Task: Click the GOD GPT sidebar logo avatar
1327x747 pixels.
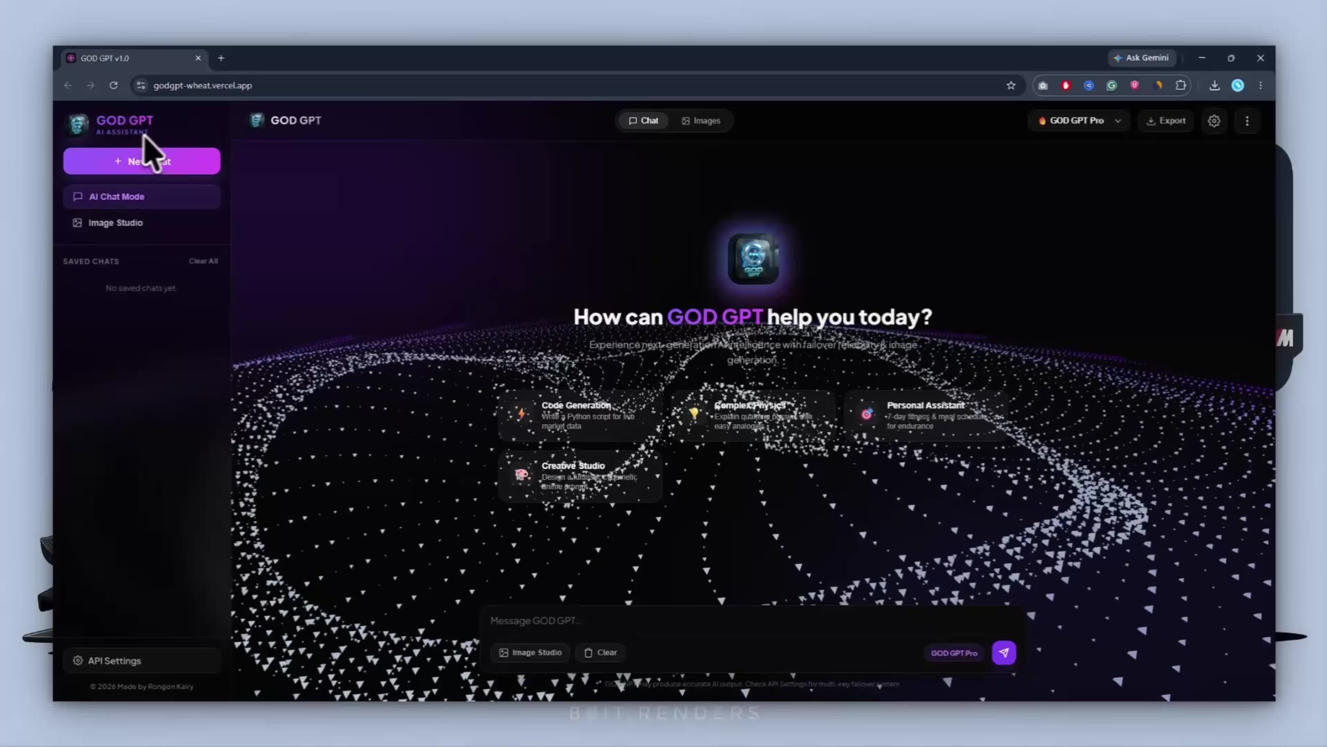Action: (78, 124)
